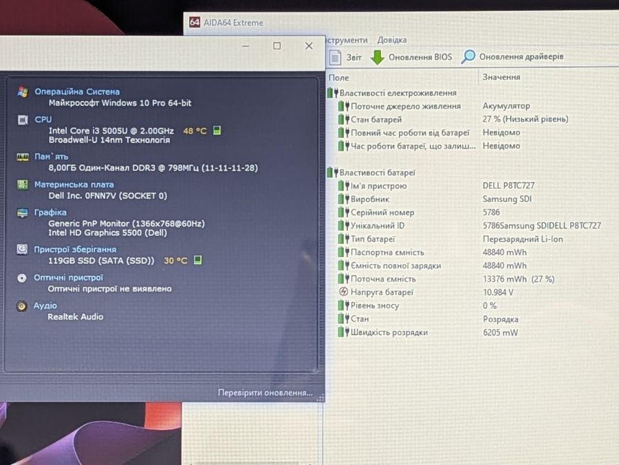
Task: Open the Довідка menu in AIDA64
Action: click(x=391, y=40)
